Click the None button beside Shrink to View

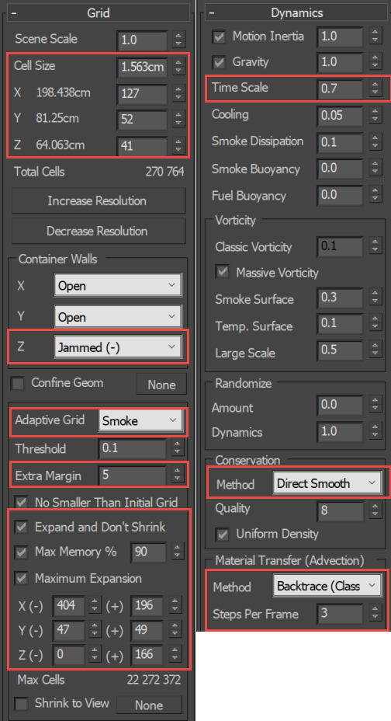149,705
